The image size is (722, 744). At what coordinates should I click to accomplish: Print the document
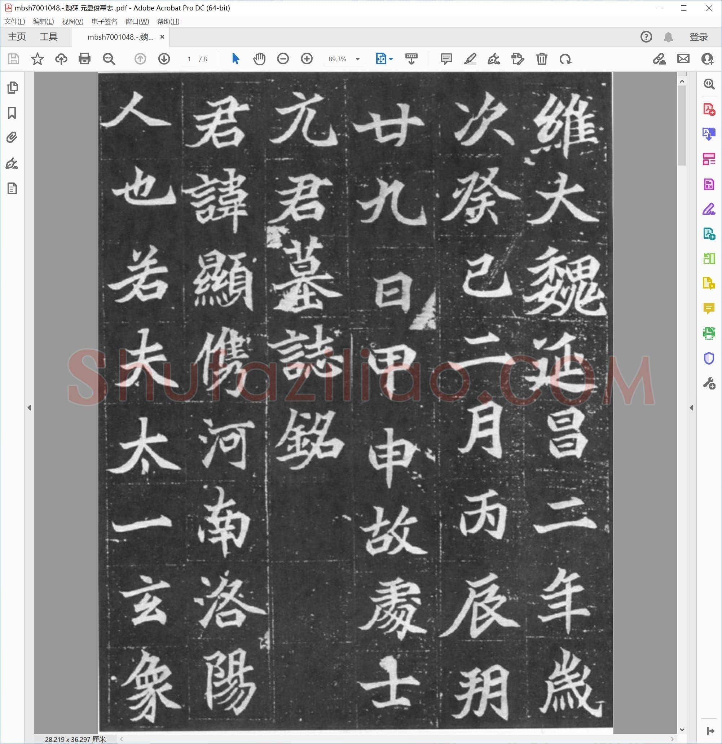pyautogui.click(x=84, y=59)
